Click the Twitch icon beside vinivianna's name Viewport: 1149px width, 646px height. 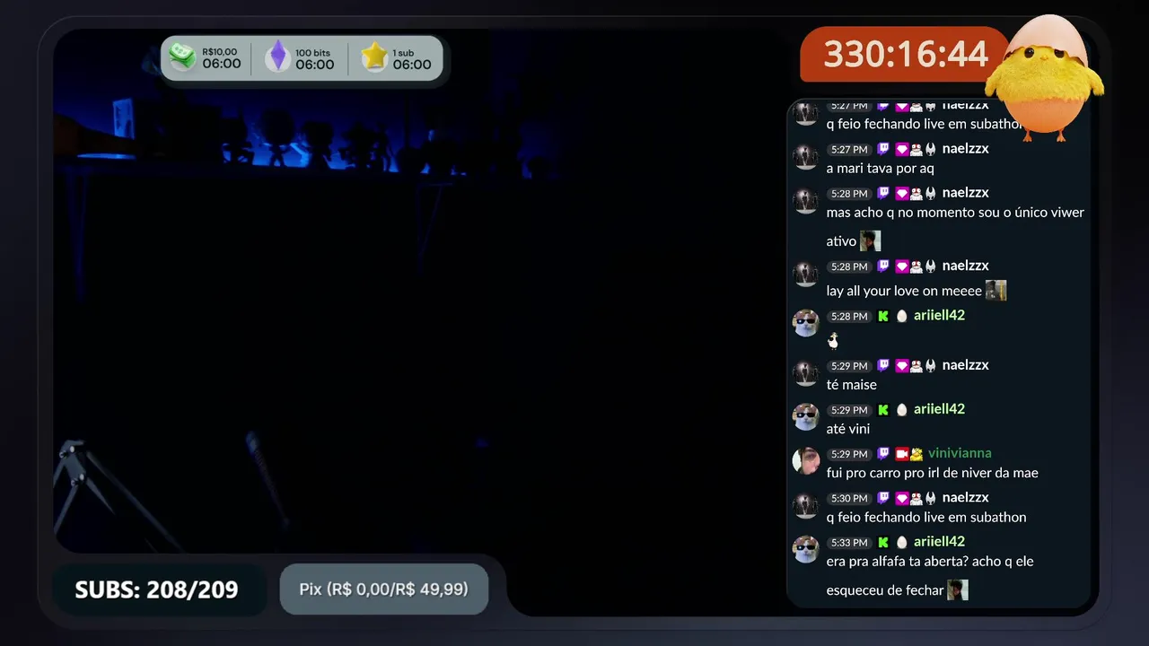point(883,454)
